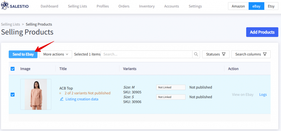Click the Selling Lists breadcrumb link
The height and width of the screenshot is (131, 281).
10,24
